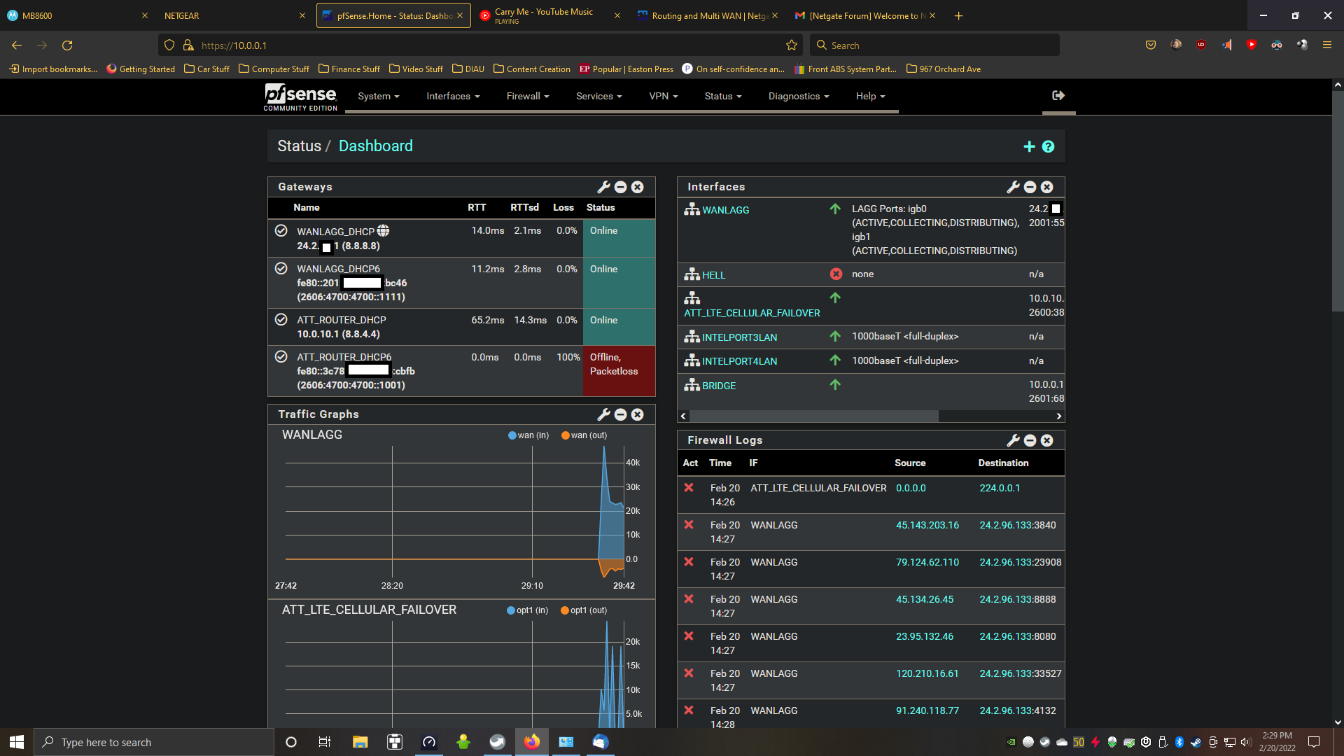
Task: Click the red block icon for 45.143.203.16
Action: click(689, 525)
